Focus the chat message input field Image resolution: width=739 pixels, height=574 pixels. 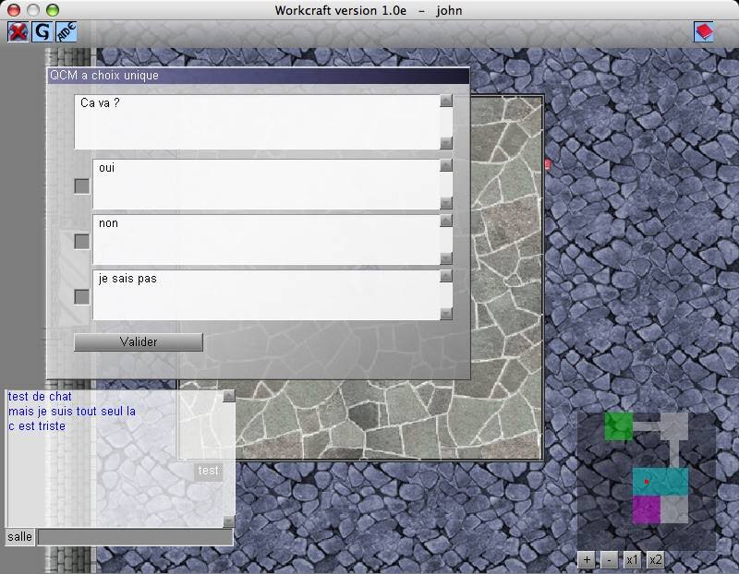[135, 537]
